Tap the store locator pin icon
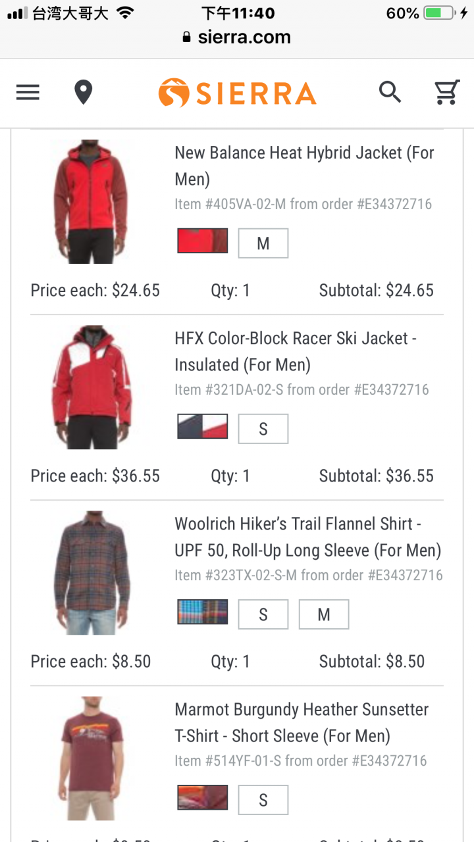 point(83,93)
